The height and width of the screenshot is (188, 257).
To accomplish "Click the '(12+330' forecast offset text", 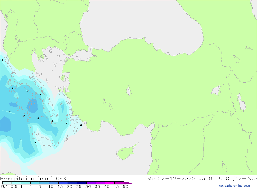I will (245, 178).
